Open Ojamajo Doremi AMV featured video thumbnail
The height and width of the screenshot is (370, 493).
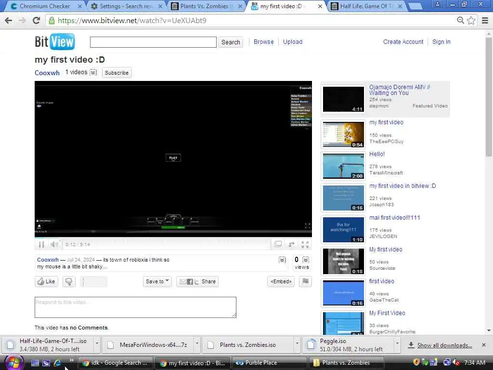(x=343, y=99)
